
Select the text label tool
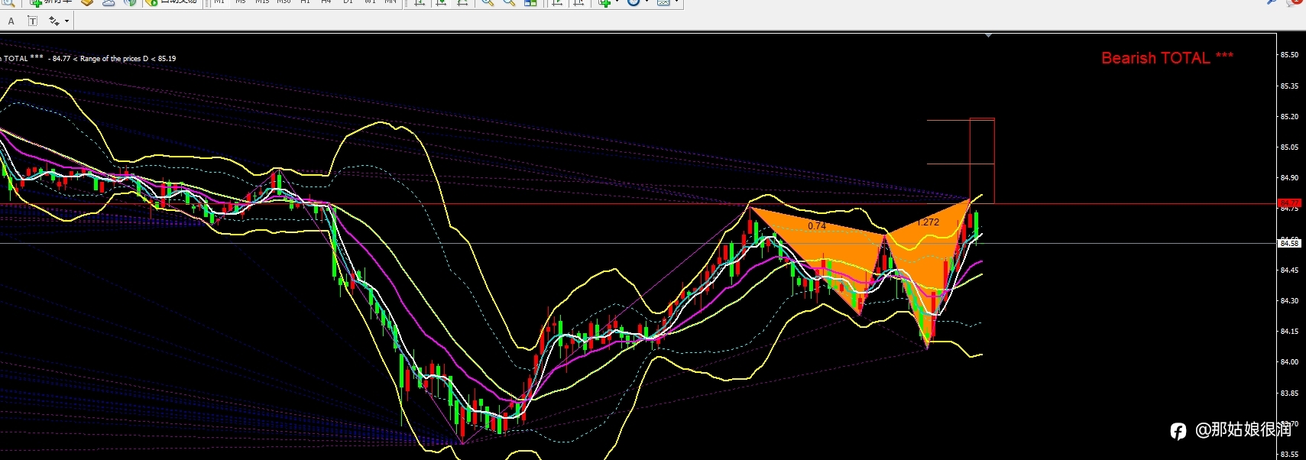click(x=32, y=21)
